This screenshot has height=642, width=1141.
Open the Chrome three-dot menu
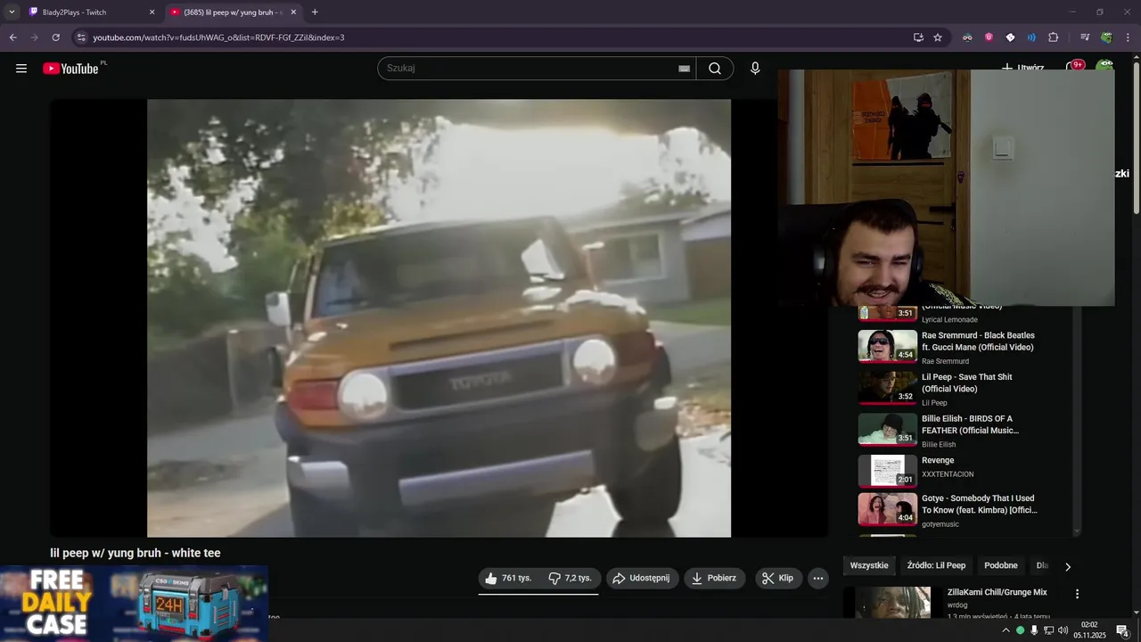coord(1129,37)
